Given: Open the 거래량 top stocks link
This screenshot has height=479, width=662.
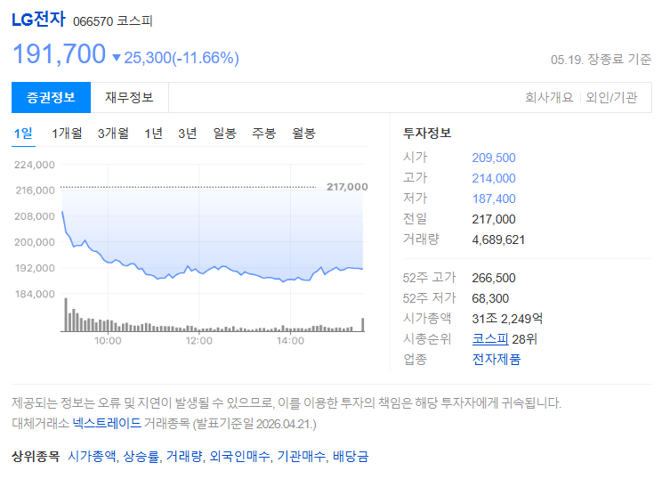Looking at the screenshot, I should click(x=184, y=456).
